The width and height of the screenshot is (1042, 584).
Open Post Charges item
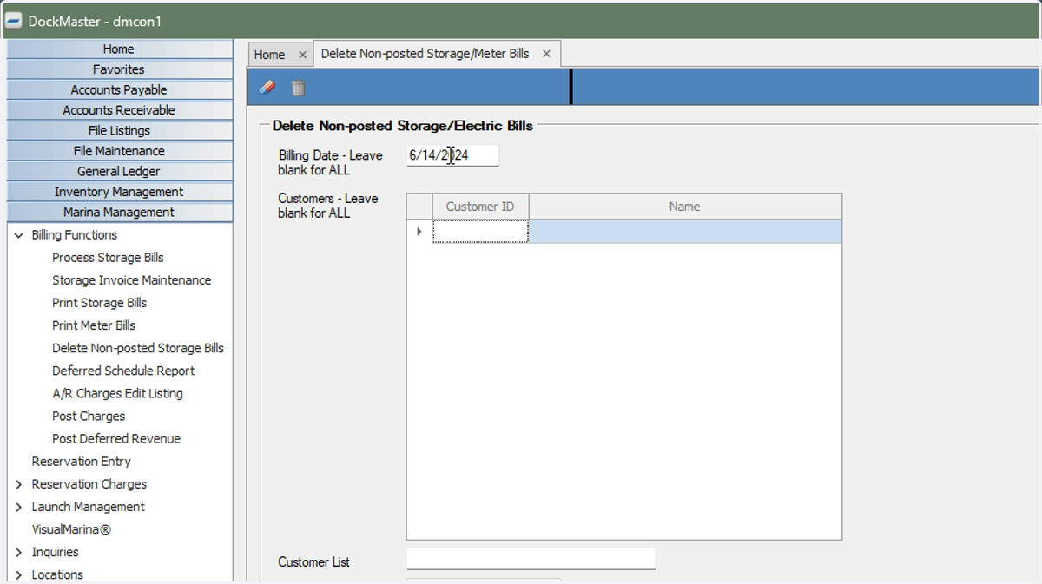[89, 416]
